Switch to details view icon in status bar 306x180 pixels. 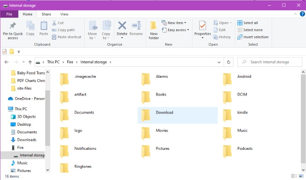[x=294, y=176]
